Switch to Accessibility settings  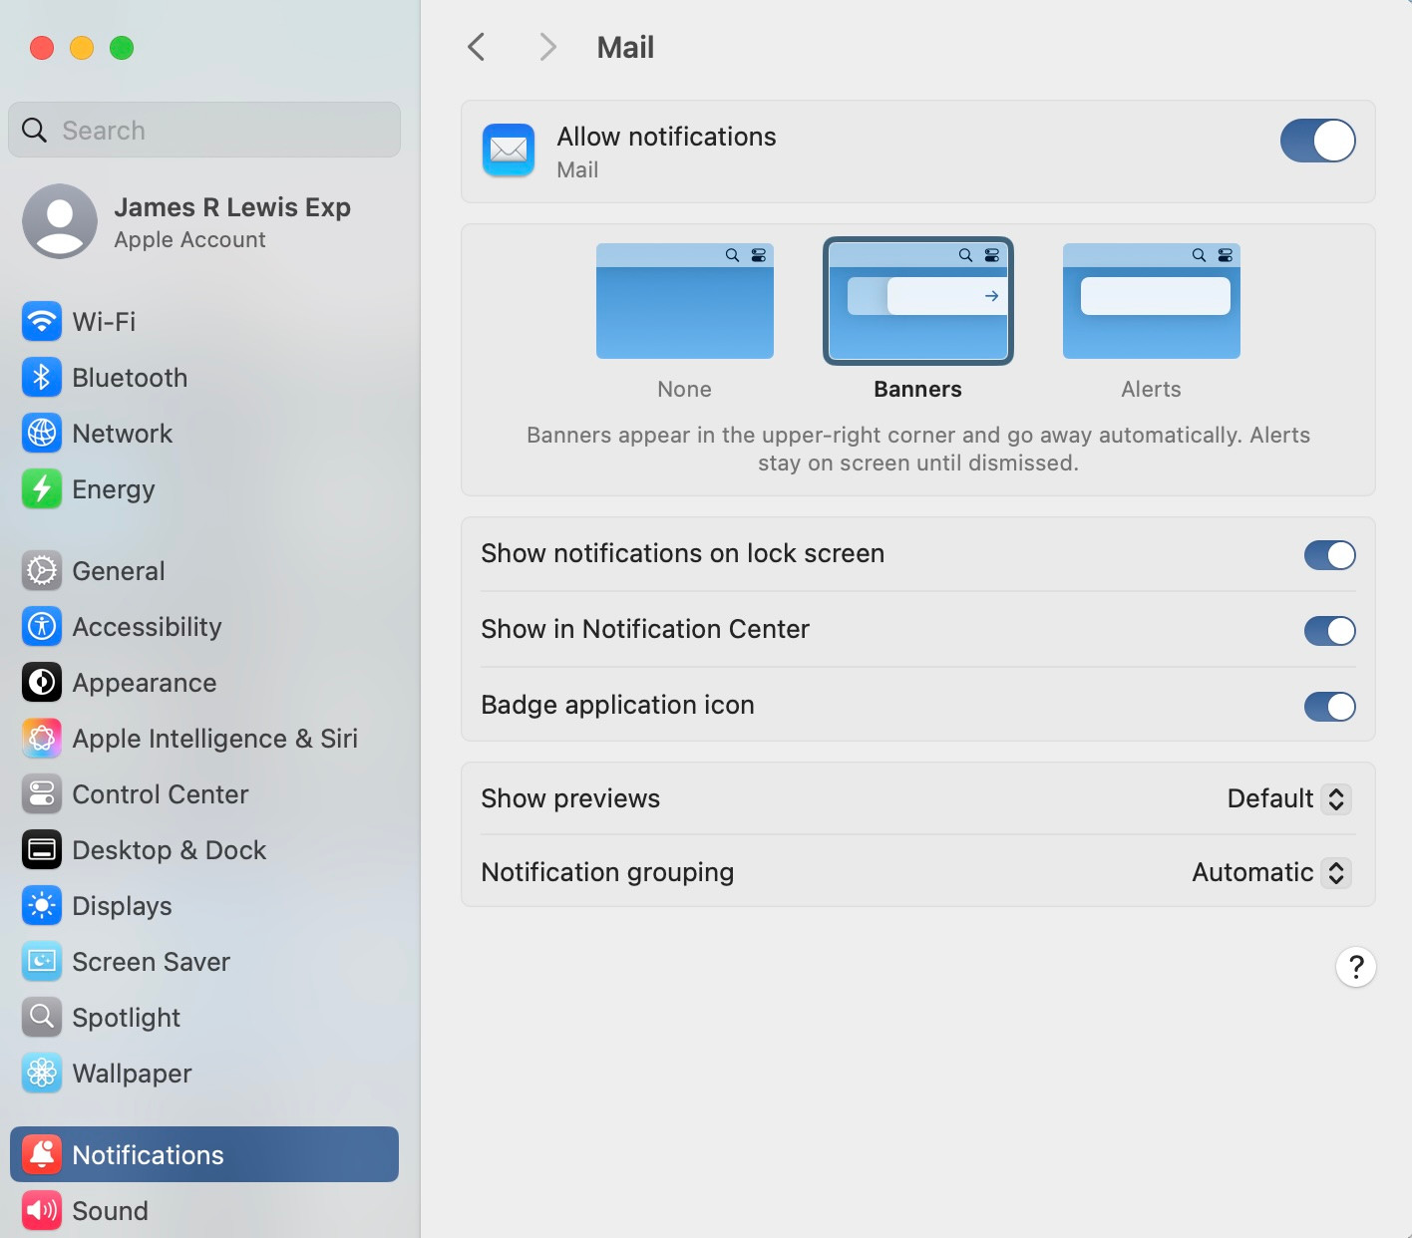[204, 627]
